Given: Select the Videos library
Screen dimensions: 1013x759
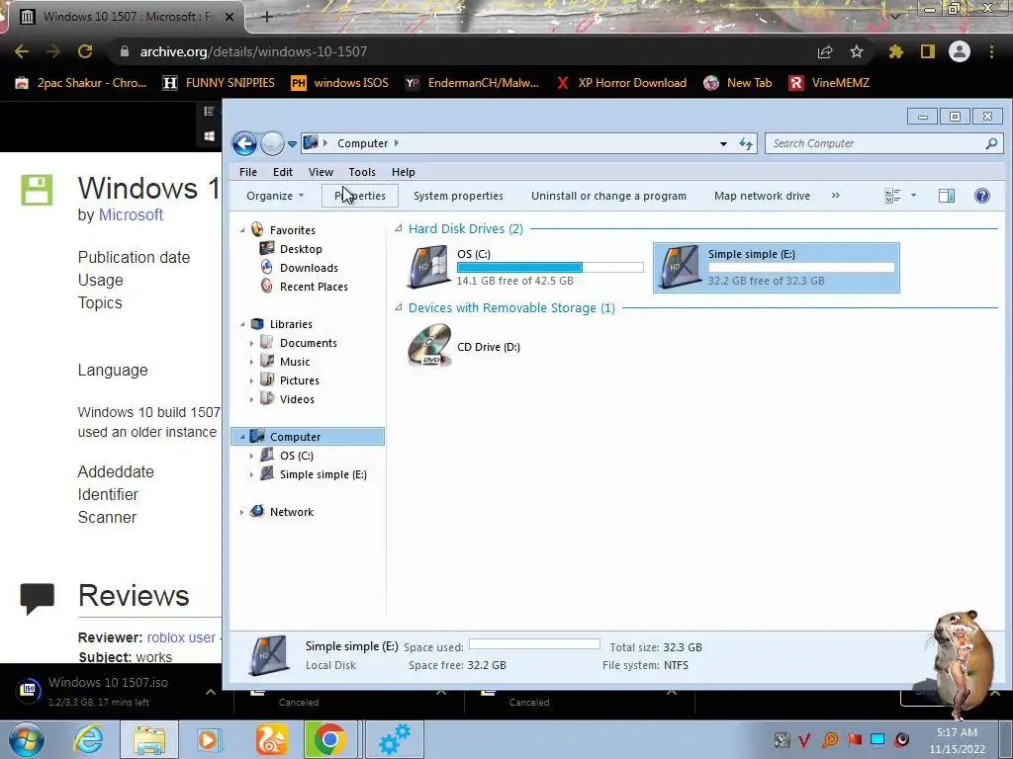Looking at the screenshot, I should (297, 399).
